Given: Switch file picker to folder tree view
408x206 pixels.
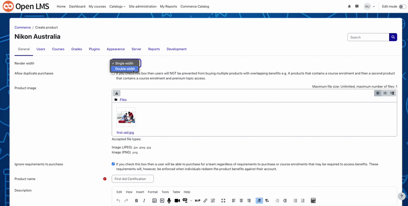Looking at the screenshot, I should coord(392,93).
